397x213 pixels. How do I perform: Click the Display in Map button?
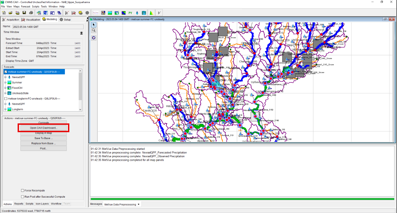pos(43,133)
